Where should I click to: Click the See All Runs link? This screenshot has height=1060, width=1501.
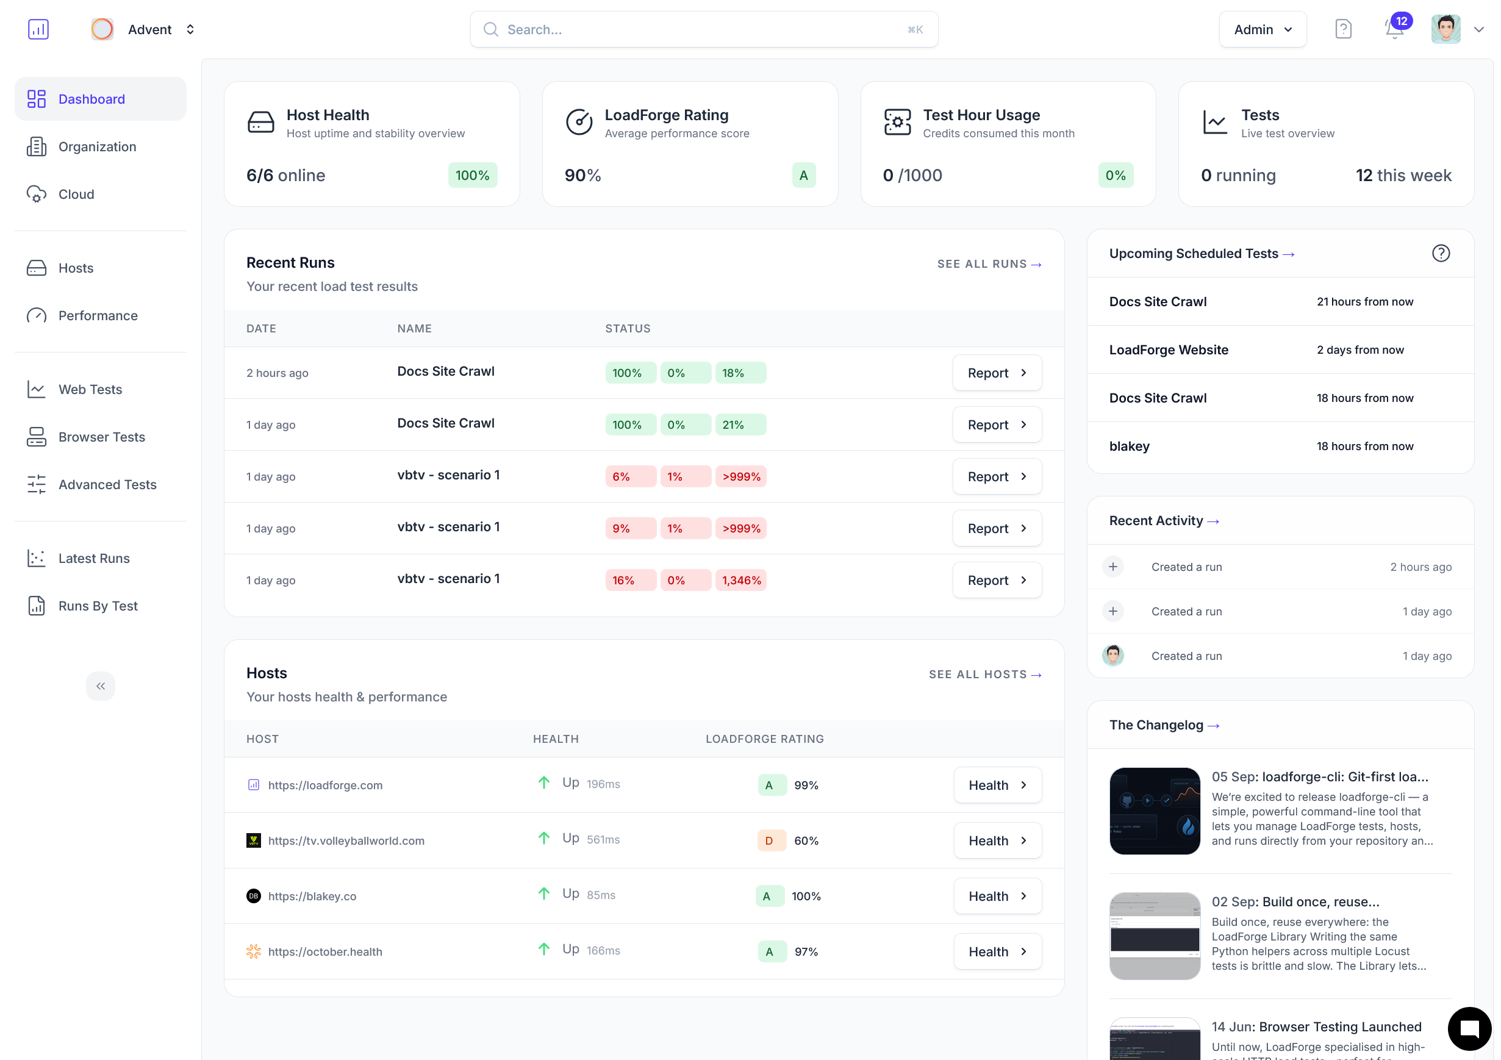(x=989, y=264)
